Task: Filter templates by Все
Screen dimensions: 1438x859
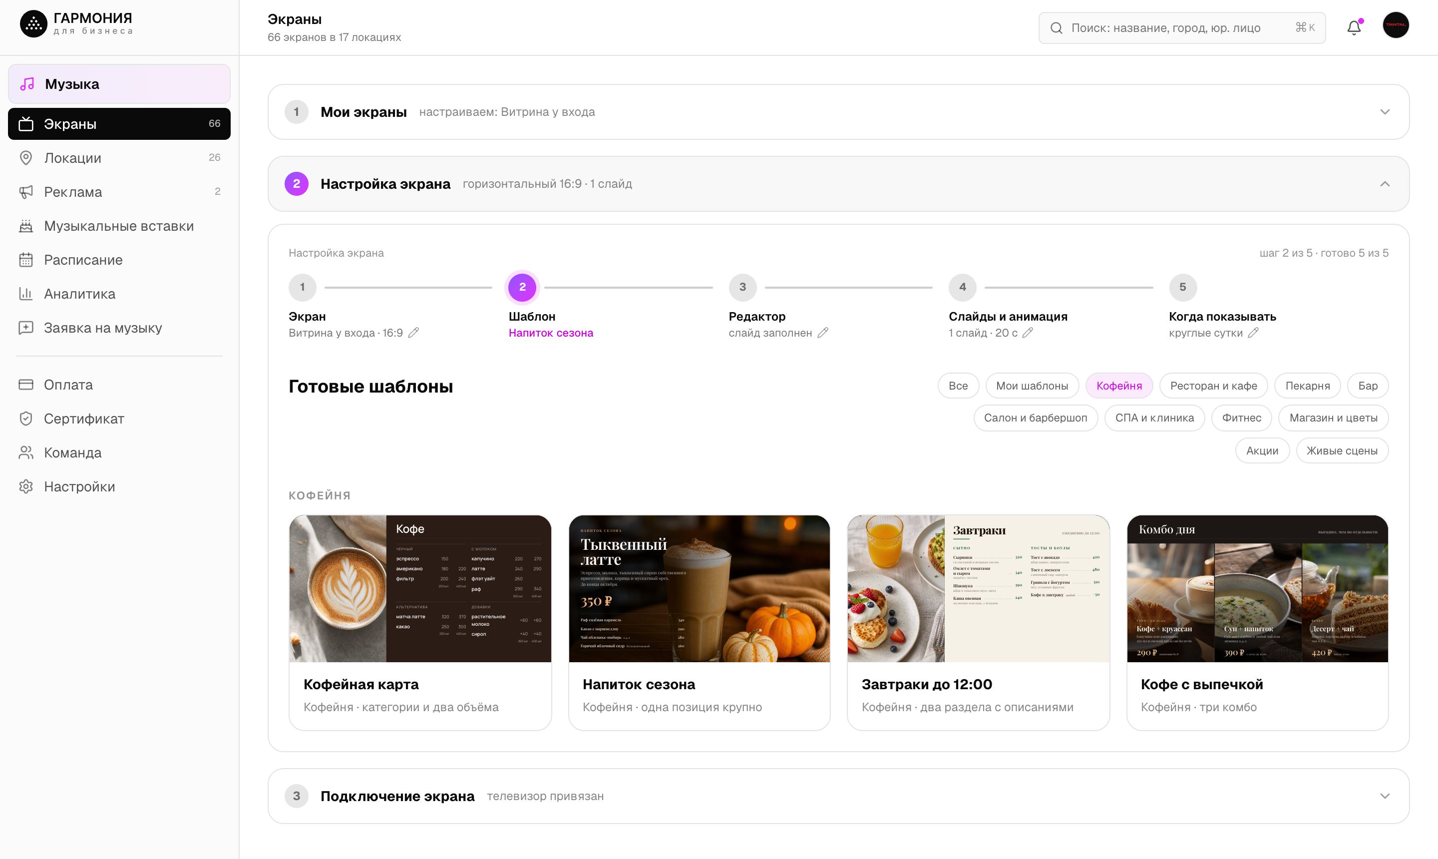Action: point(958,386)
